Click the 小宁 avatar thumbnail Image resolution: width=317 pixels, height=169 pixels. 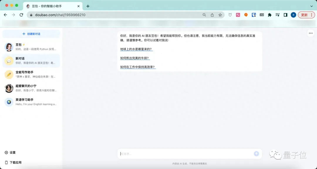tap(9, 88)
